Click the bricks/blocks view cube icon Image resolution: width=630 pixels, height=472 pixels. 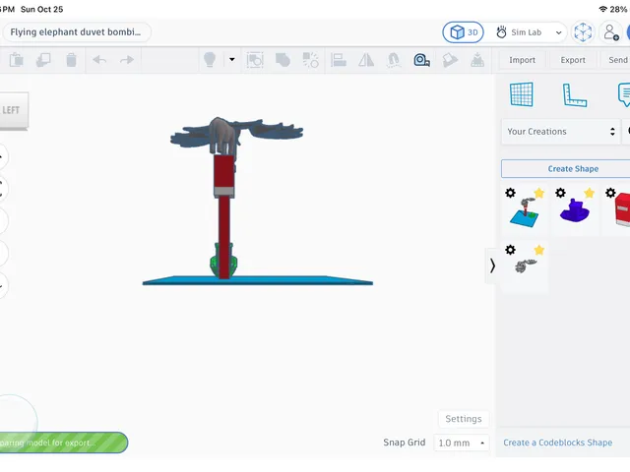coord(583,32)
